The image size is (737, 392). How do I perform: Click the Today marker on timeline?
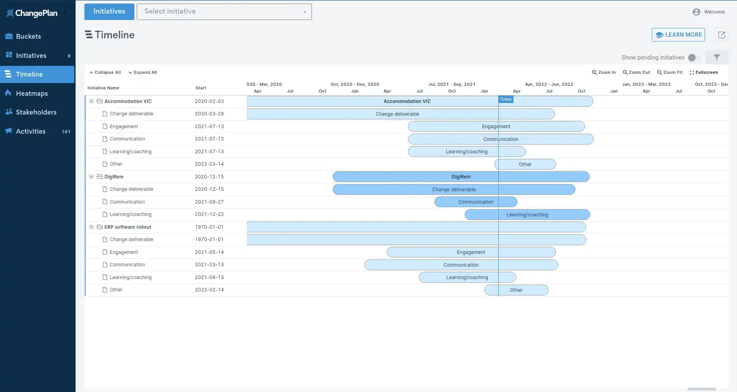tap(505, 99)
